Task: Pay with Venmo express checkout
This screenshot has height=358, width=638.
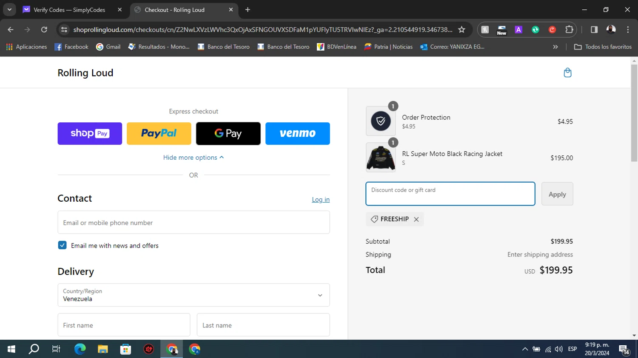Action: [298, 133]
